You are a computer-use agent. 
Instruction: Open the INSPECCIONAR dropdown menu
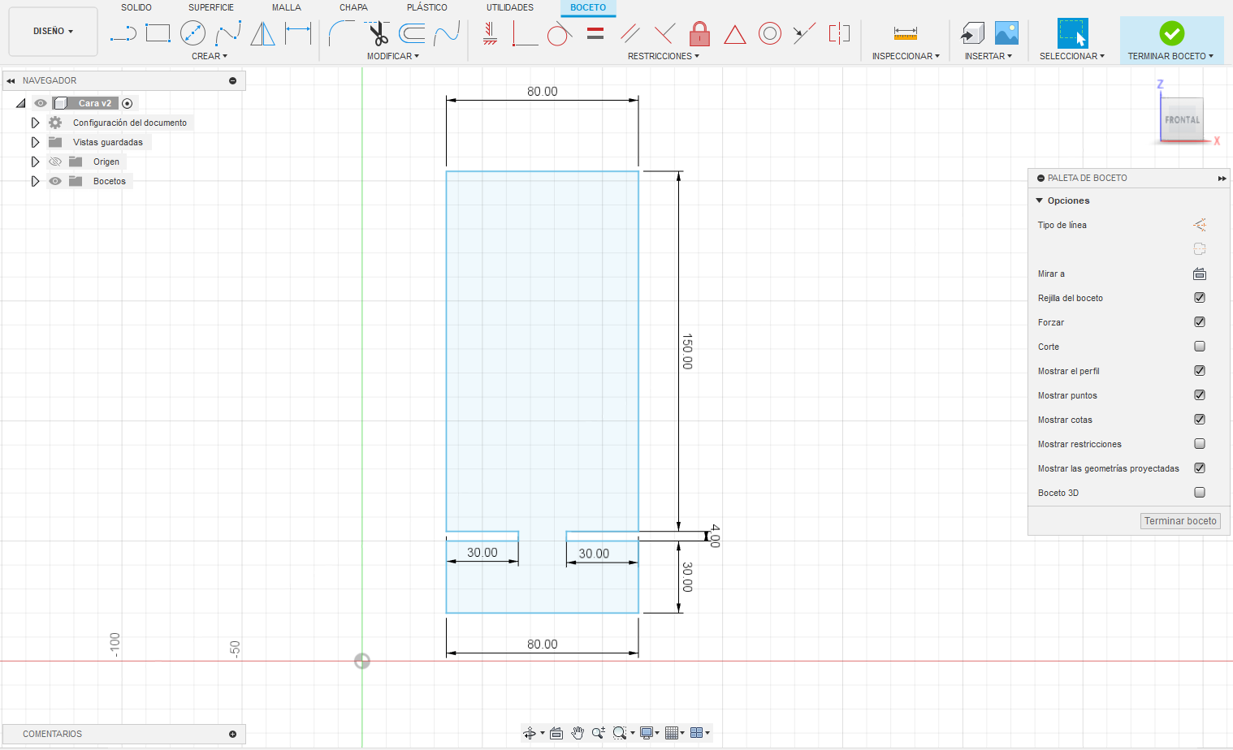point(906,56)
